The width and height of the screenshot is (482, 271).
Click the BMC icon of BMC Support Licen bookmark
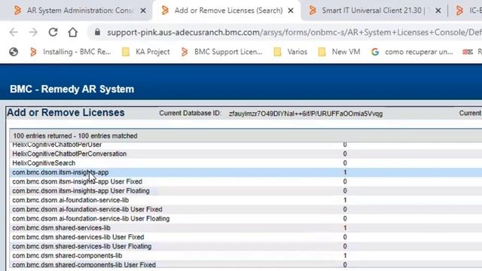tap(185, 52)
